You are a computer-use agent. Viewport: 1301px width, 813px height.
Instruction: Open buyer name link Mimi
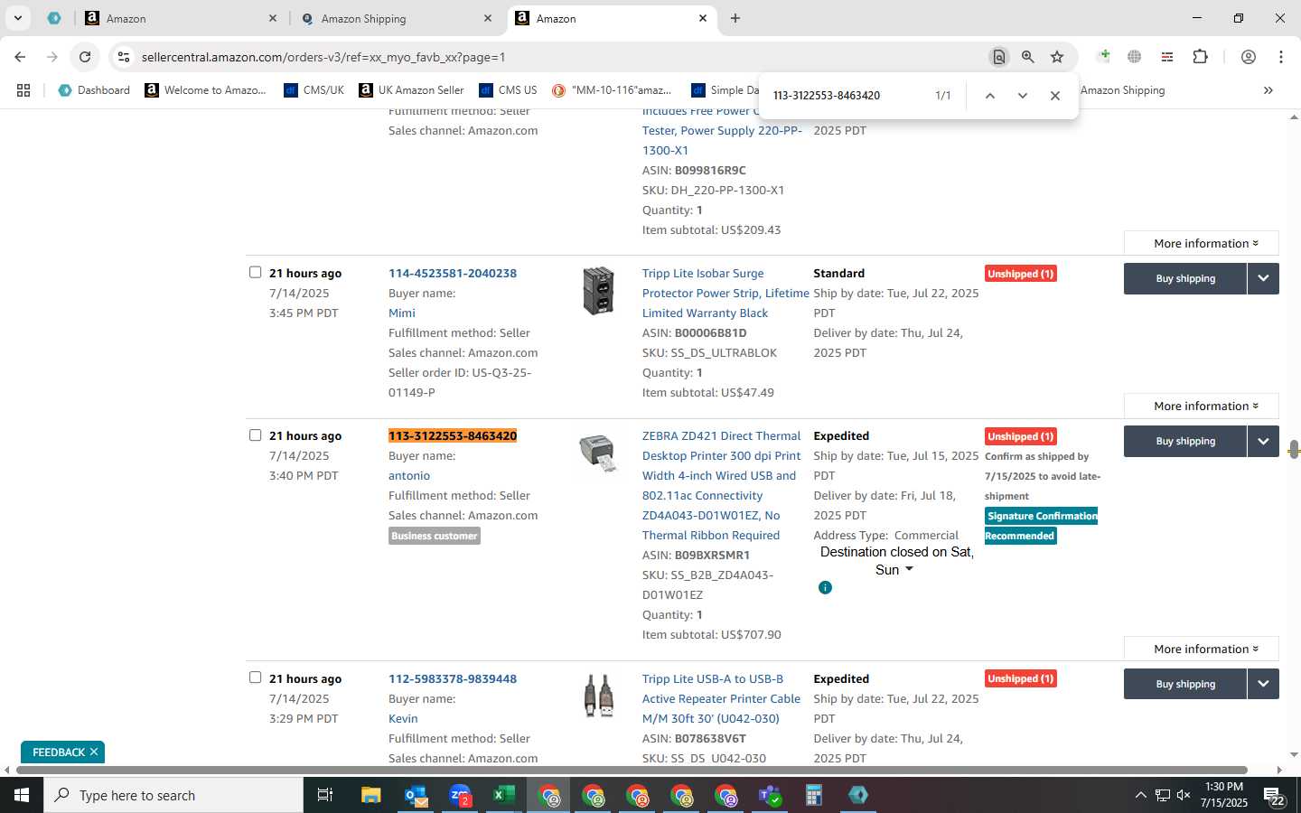pos(402,313)
